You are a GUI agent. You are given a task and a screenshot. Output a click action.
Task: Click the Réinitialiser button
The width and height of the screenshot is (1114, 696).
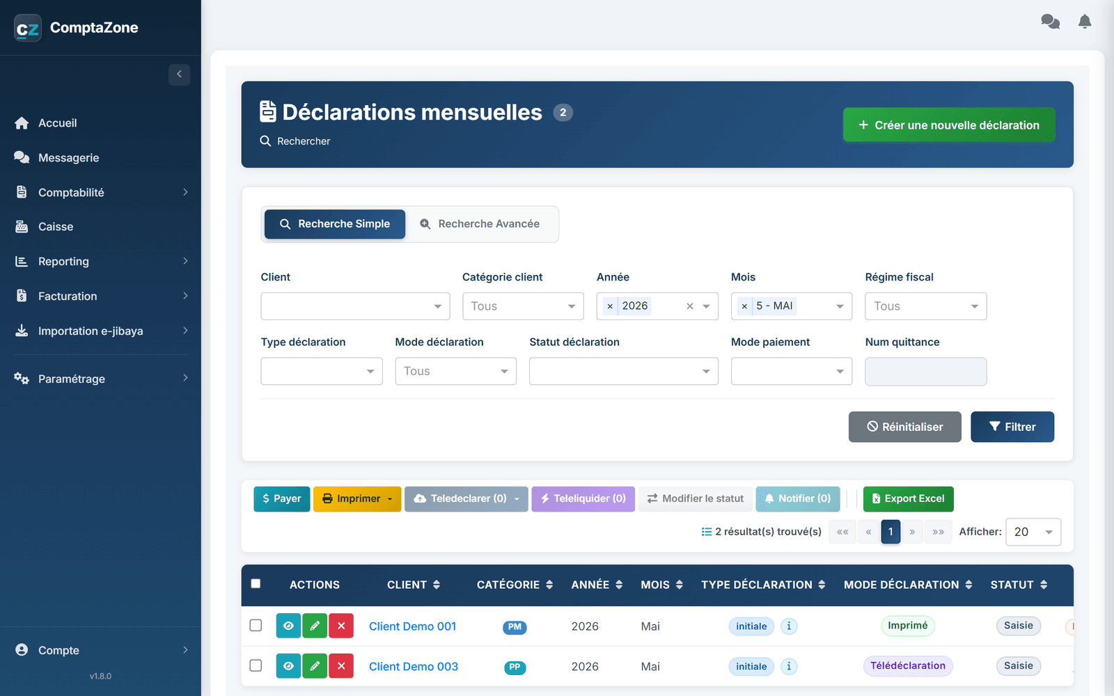(905, 427)
